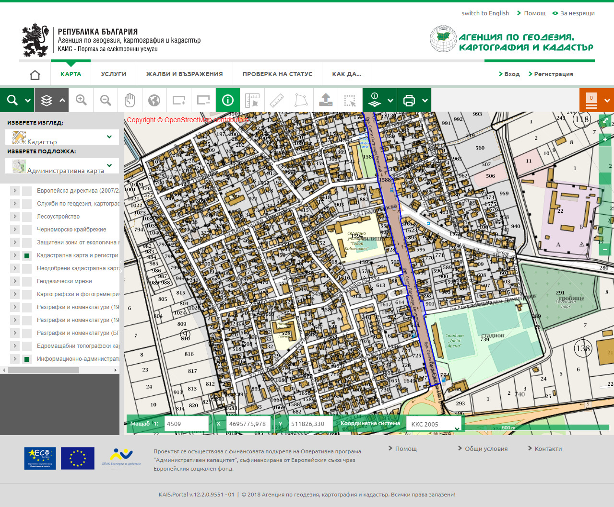Image resolution: width=614 pixels, height=507 pixels.
Task: Enable the Геодезически мрежи layer checkbox
Action: click(x=27, y=281)
